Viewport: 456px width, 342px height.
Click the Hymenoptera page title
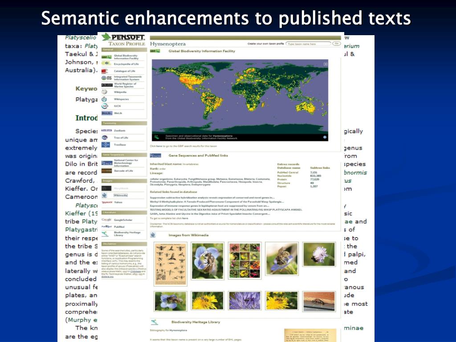pyautogui.click(x=168, y=44)
